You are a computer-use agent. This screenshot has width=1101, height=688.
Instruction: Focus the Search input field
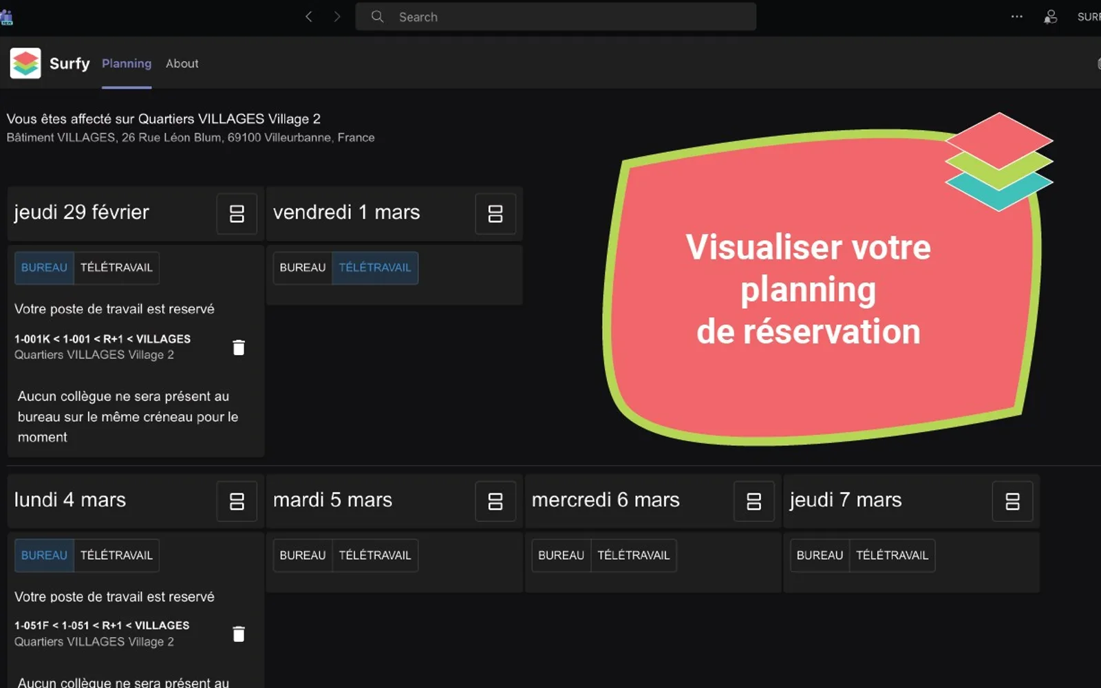coord(556,17)
